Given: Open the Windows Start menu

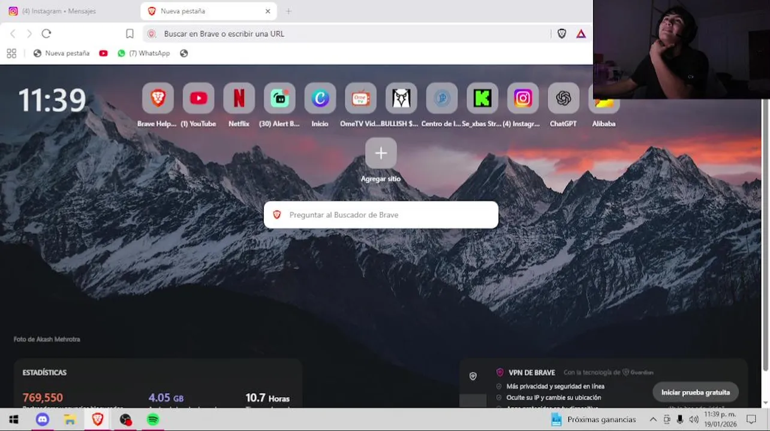Looking at the screenshot, I should tap(13, 420).
